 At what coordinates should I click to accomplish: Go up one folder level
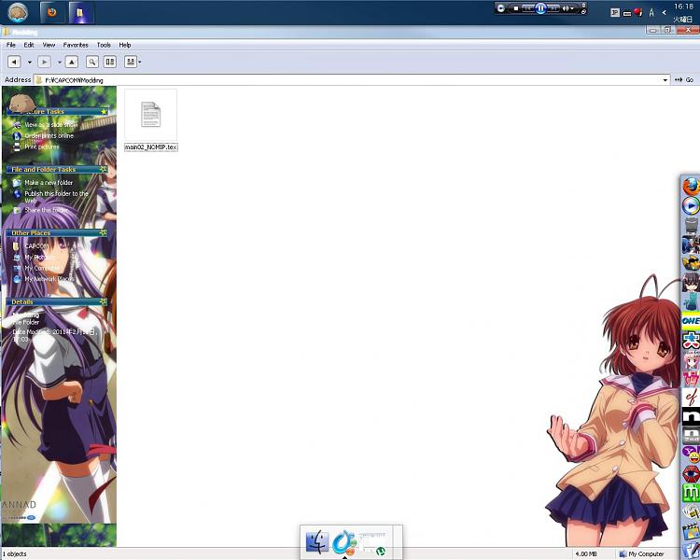click(x=72, y=62)
